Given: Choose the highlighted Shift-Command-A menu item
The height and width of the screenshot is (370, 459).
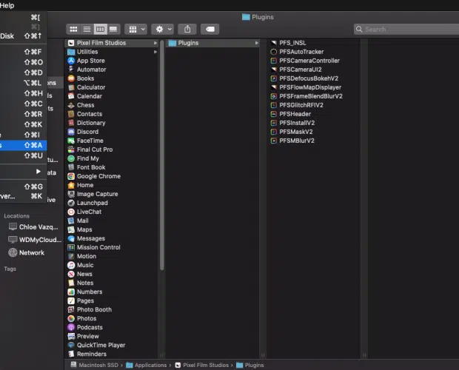Looking at the screenshot, I should (23, 145).
